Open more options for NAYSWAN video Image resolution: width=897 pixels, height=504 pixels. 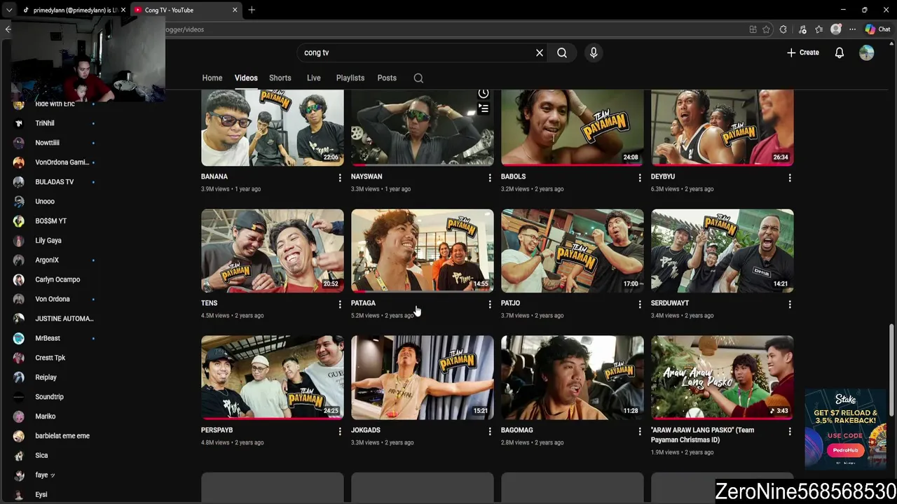(490, 178)
